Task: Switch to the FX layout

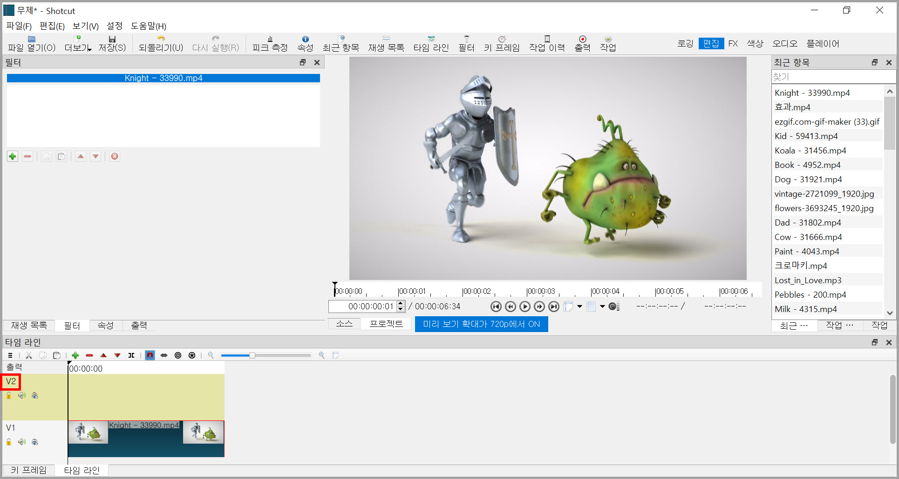Action: pos(733,44)
